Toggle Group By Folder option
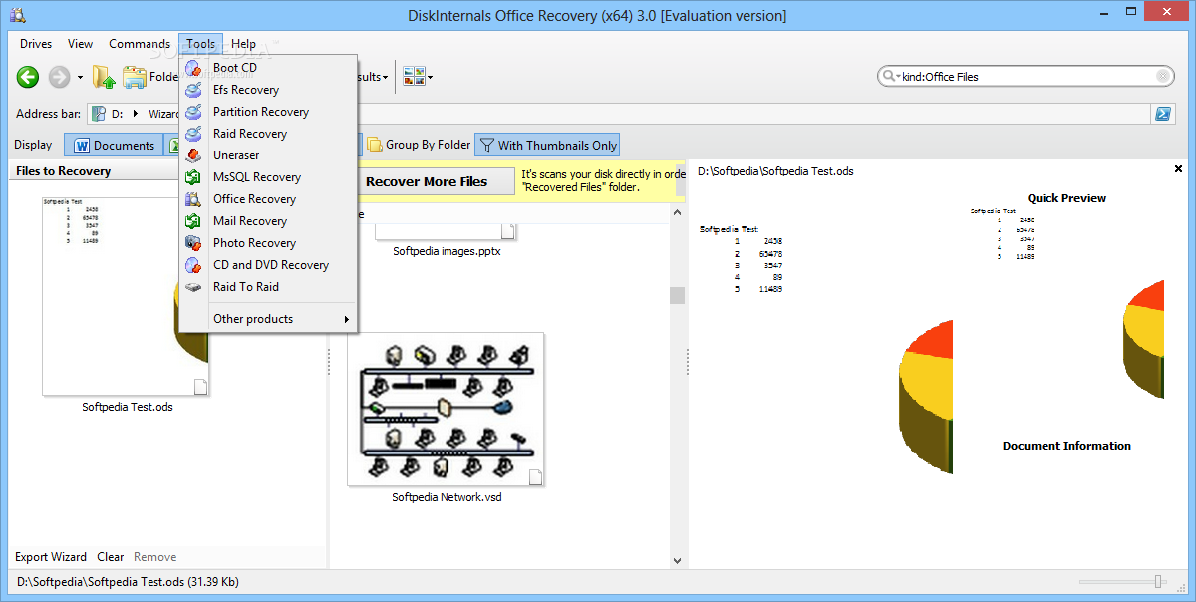The height and width of the screenshot is (602, 1196). [418, 146]
